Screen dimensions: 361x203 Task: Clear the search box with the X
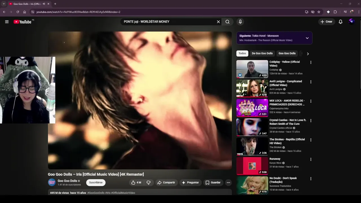[x=218, y=22]
